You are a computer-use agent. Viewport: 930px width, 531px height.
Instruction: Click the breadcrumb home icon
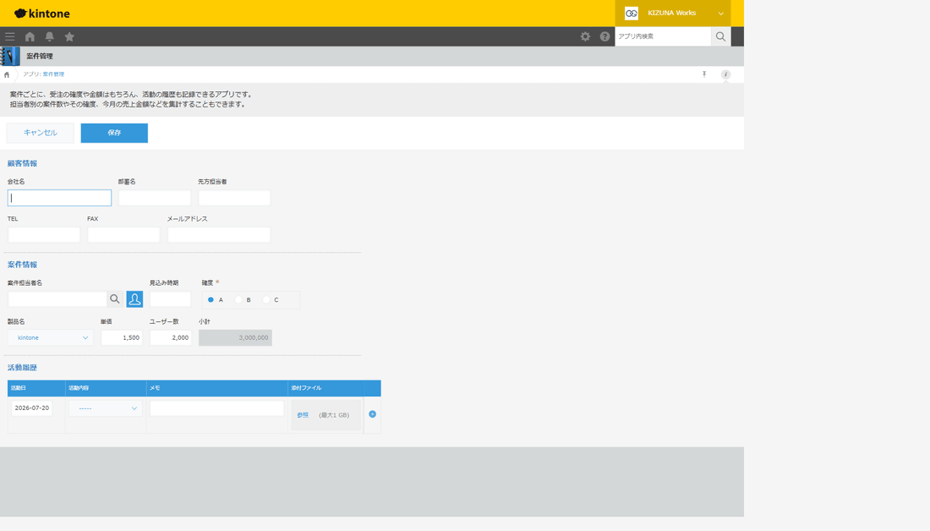pyautogui.click(x=7, y=74)
